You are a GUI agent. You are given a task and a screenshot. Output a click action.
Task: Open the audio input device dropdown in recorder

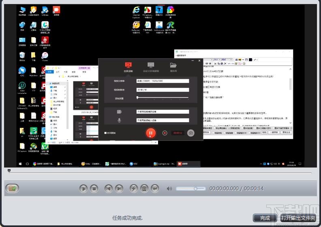click(163, 120)
